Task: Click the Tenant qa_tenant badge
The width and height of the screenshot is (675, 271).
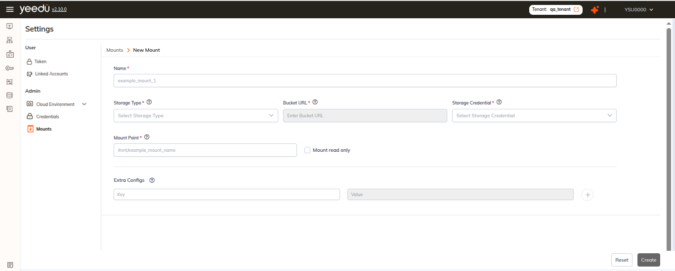Action: 556,9
